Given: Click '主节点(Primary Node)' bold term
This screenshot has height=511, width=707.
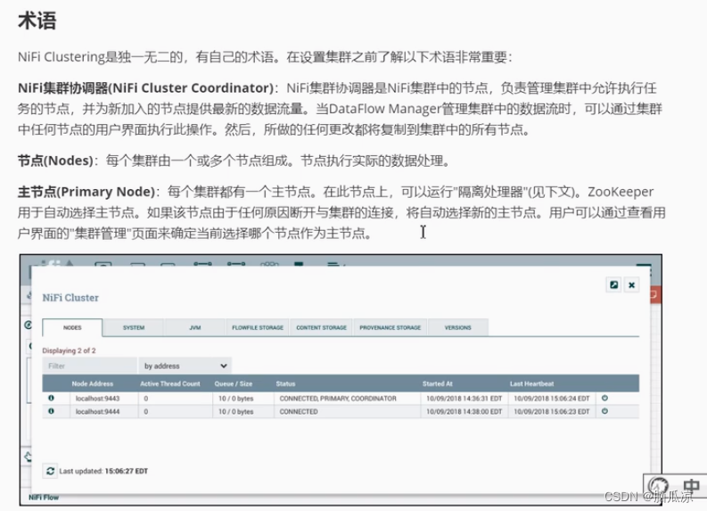Looking at the screenshot, I should (86, 192).
